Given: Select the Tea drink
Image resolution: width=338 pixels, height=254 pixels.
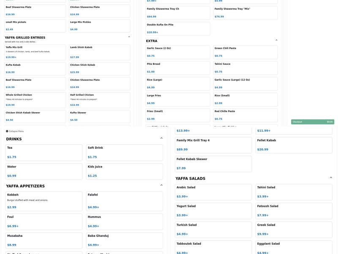Looking at the screenshot, I should coord(44,152).
